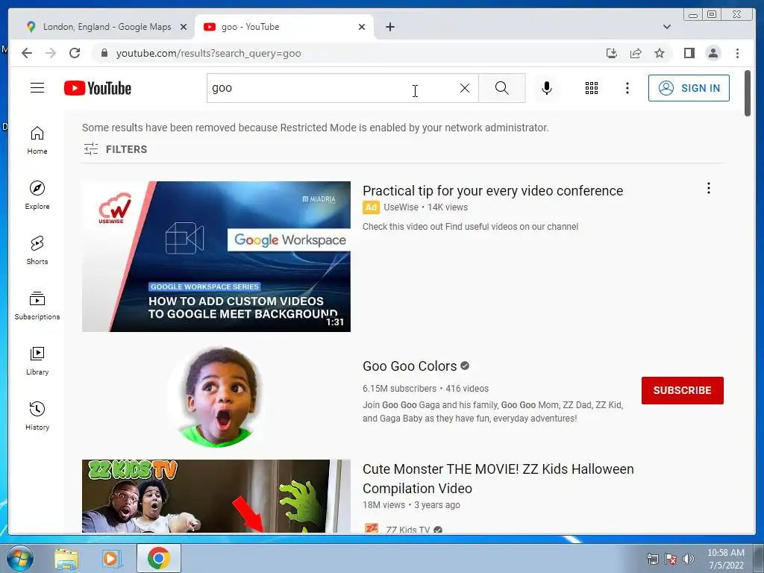Open the Goo Goo Colors channel title

(410, 366)
